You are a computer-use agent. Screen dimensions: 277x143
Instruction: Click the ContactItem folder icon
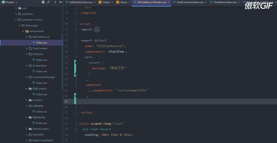(x=30, y=66)
